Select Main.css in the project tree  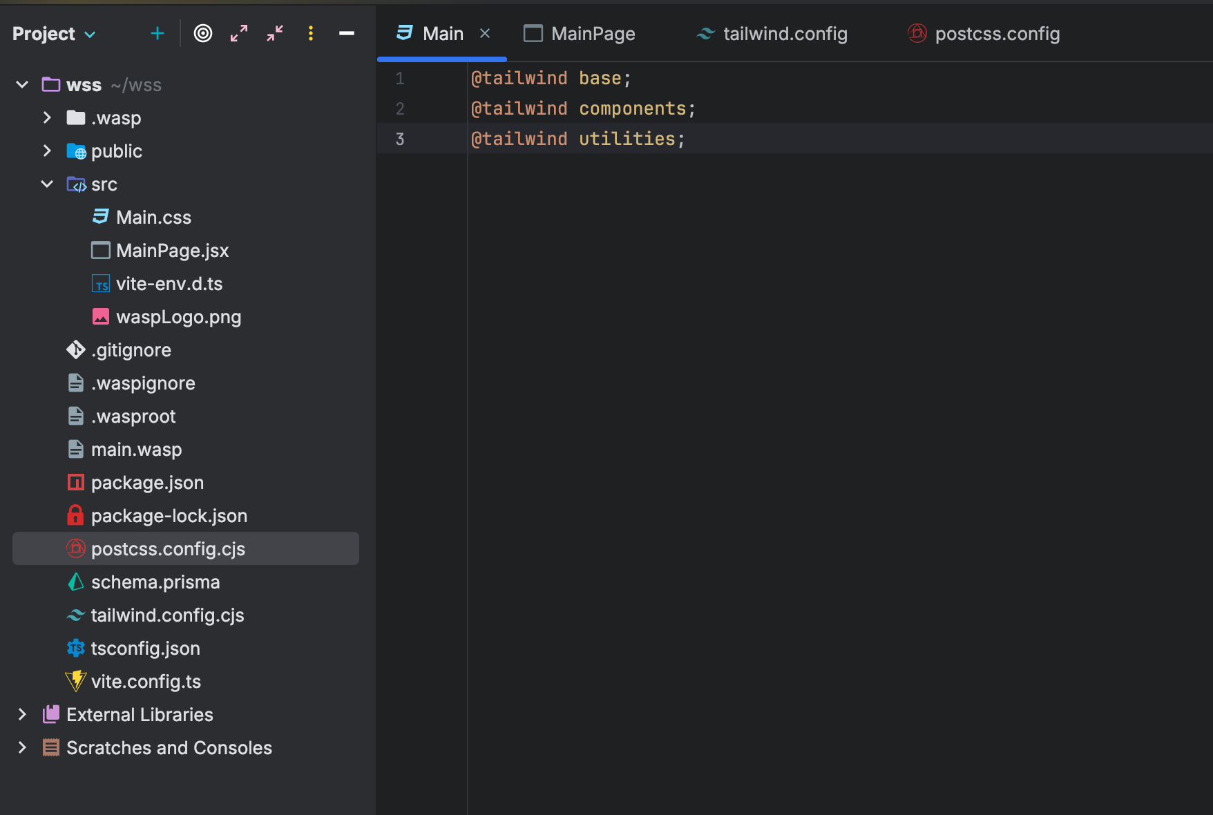coord(153,217)
